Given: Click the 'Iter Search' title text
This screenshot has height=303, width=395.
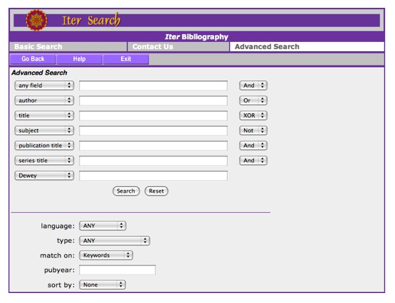Looking at the screenshot, I should click(x=91, y=20).
